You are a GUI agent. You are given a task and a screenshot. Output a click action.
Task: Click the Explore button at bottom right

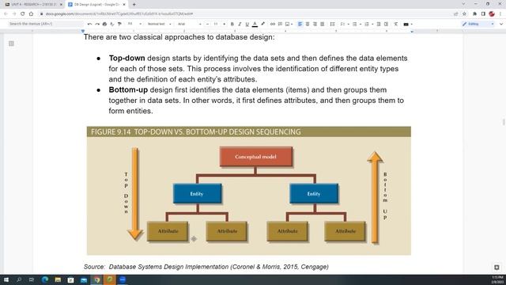coord(497,268)
